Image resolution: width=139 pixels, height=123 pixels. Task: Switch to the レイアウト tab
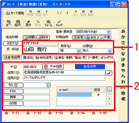click(107, 57)
